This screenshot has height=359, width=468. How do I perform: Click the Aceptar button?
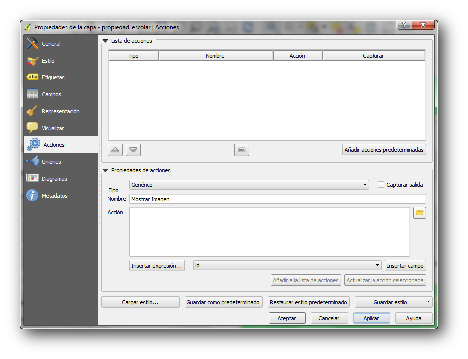pyautogui.click(x=287, y=318)
